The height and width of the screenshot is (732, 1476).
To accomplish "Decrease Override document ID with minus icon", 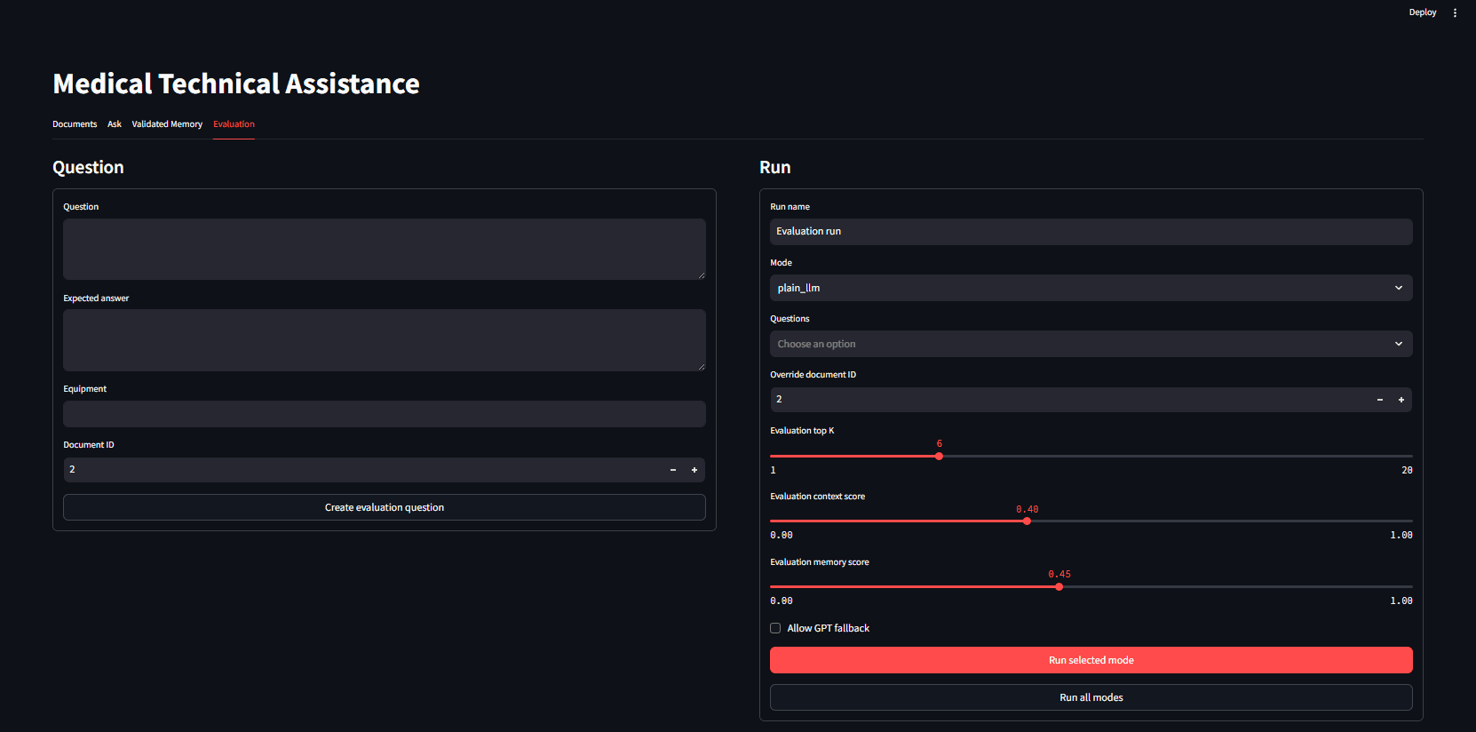I will tap(1380, 400).
